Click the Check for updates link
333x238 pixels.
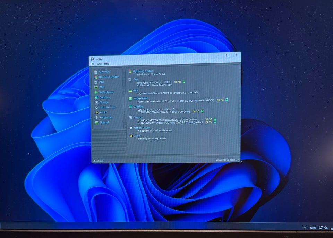[x=226, y=160]
